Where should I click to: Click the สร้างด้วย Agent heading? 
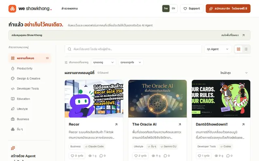23,156
